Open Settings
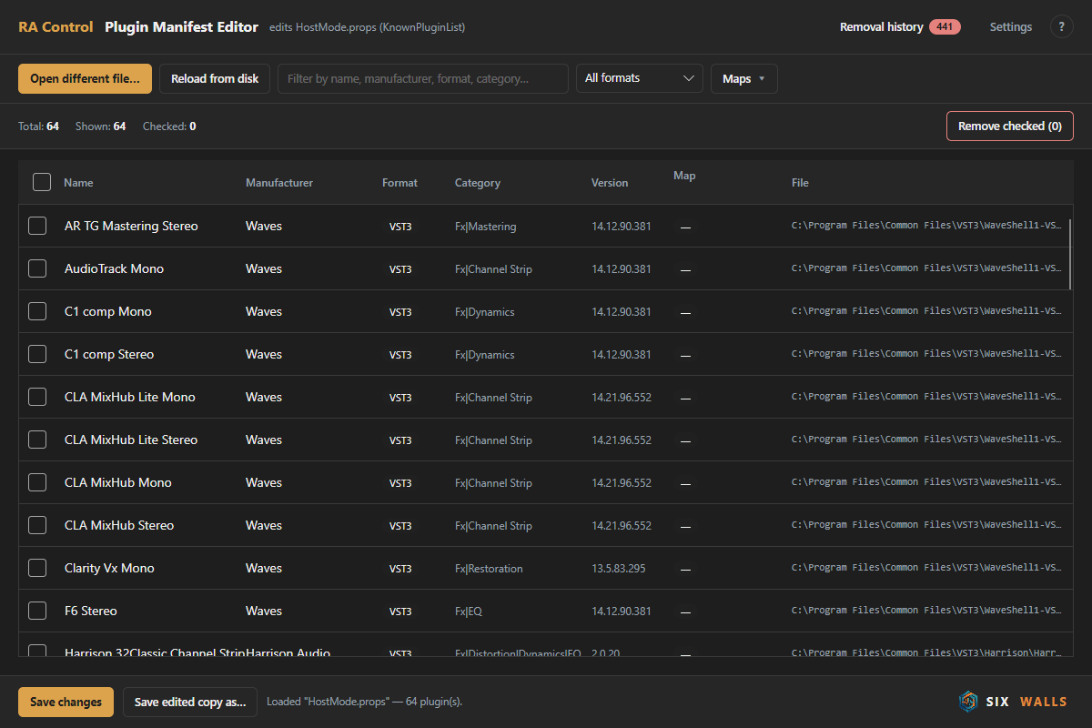 point(1011,27)
